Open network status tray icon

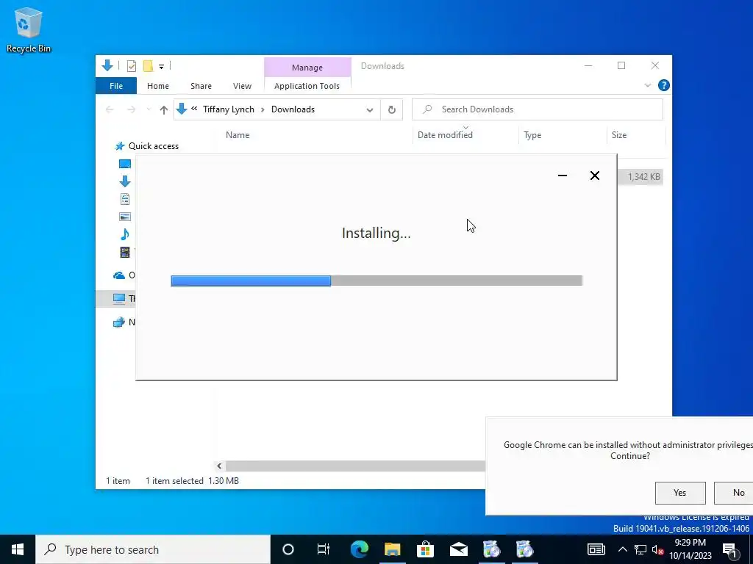pos(640,549)
